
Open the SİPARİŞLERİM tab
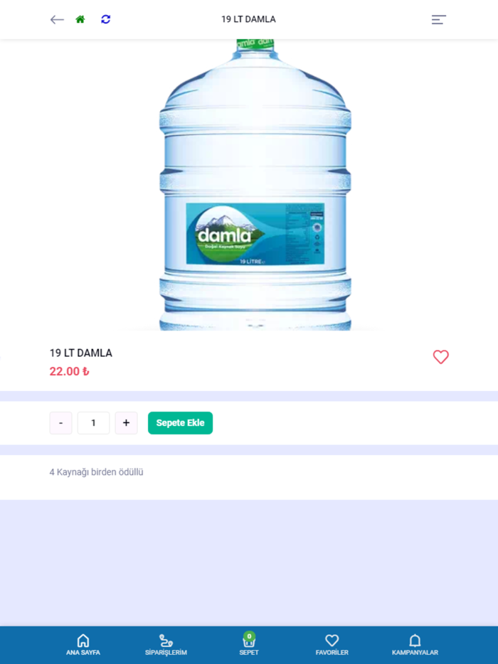pos(166,645)
